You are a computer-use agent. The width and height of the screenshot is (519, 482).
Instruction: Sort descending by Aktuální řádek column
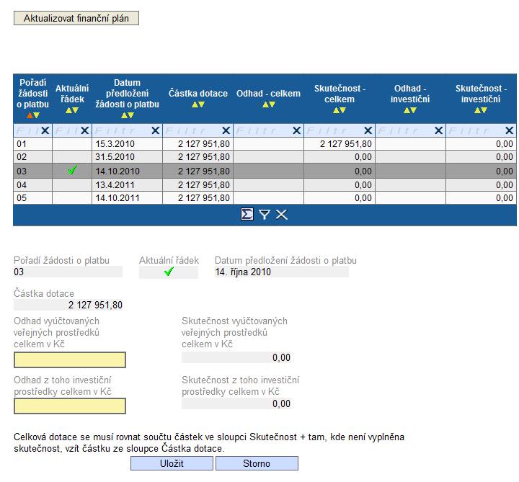point(76,110)
